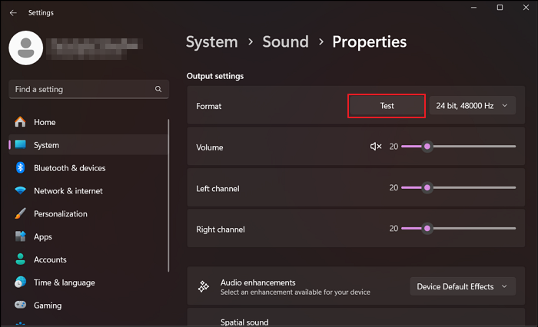Select Home in the sidebar
538x327 pixels.
point(45,122)
